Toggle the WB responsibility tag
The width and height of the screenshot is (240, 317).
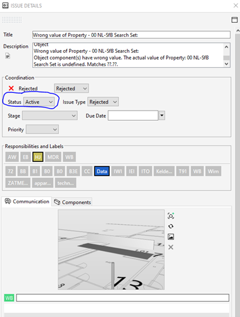(69, 157)
